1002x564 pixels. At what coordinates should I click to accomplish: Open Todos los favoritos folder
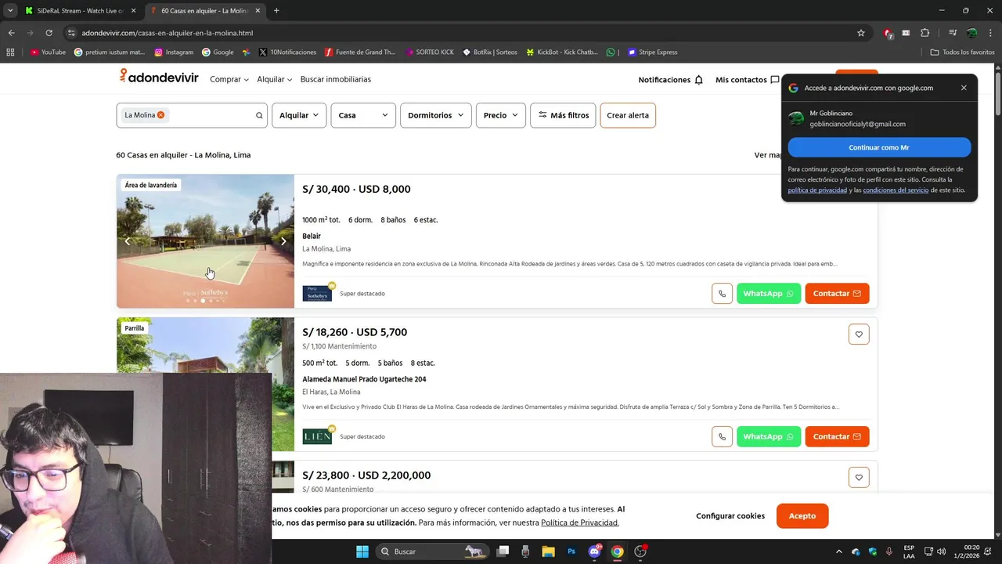coord(963,52)
